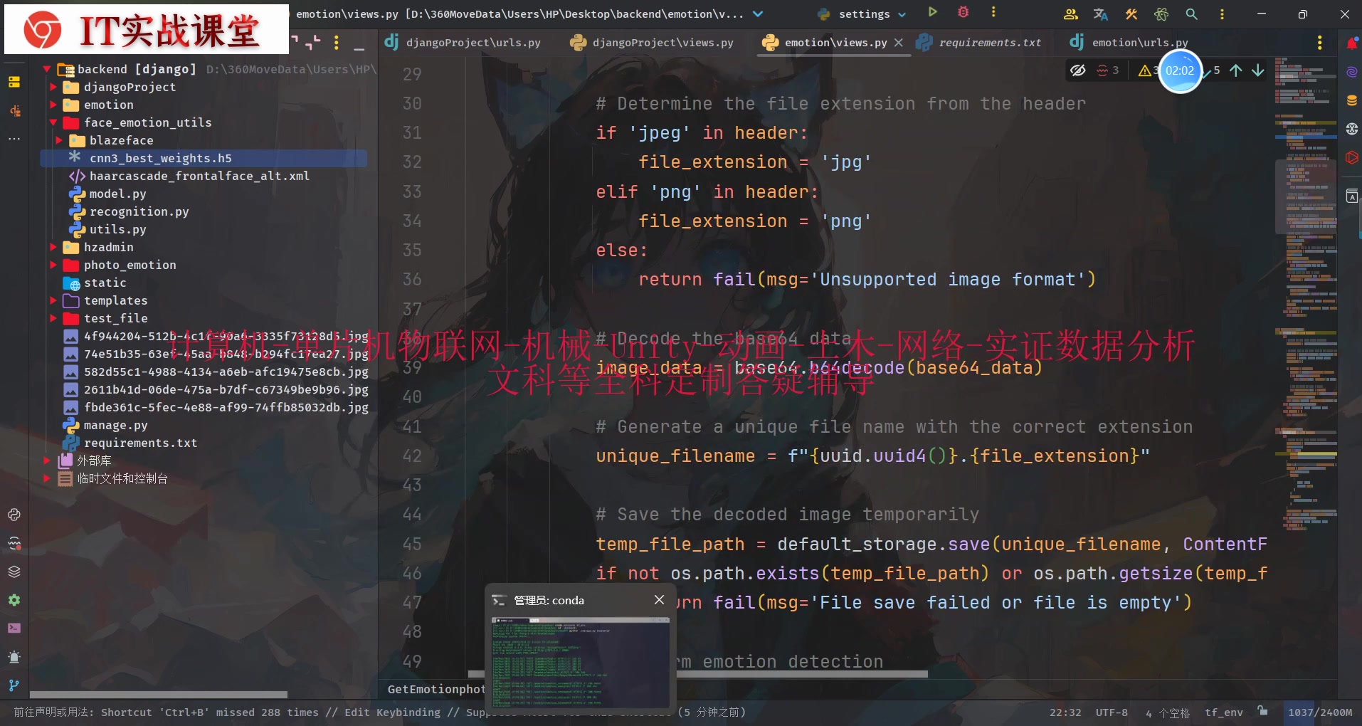
Task: Expand the emotion folder
Action: coord(53,105)
